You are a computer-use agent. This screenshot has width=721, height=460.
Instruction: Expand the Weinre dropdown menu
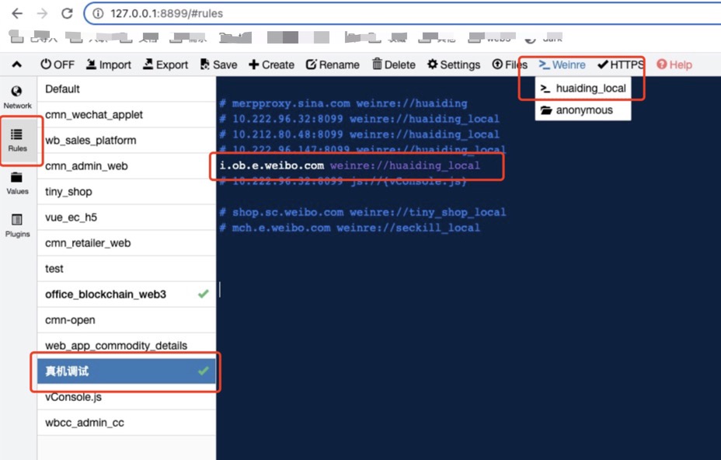(x=562, y=64)
